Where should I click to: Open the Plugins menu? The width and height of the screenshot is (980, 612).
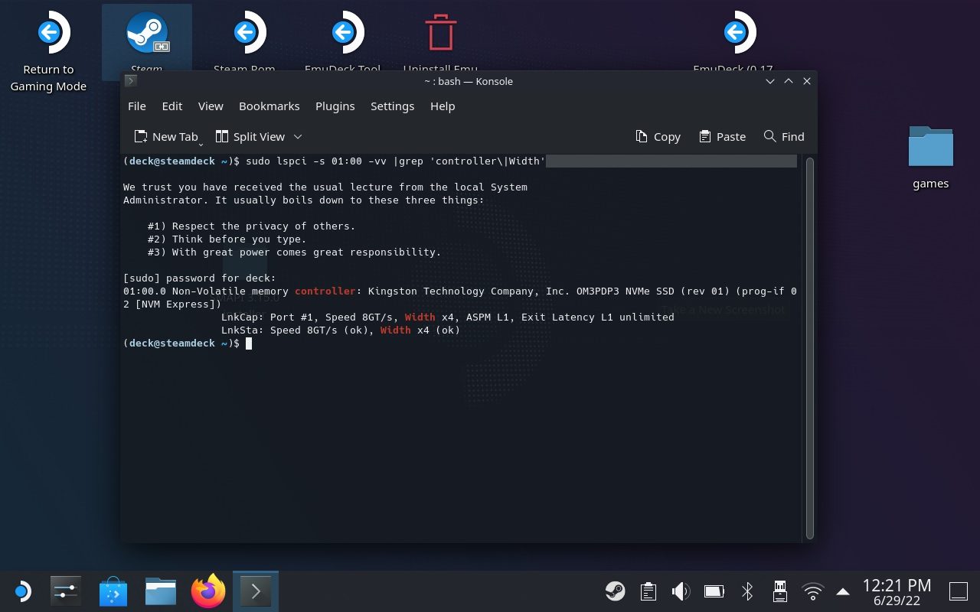(x=335, y=106)
